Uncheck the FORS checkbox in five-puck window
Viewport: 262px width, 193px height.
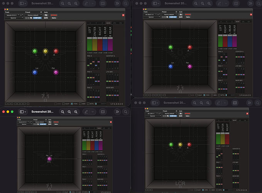click(72, 104)
